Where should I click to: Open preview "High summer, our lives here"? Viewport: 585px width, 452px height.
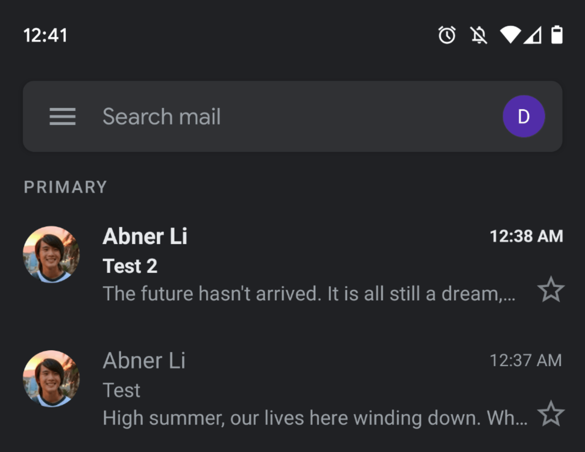point(315,418)
